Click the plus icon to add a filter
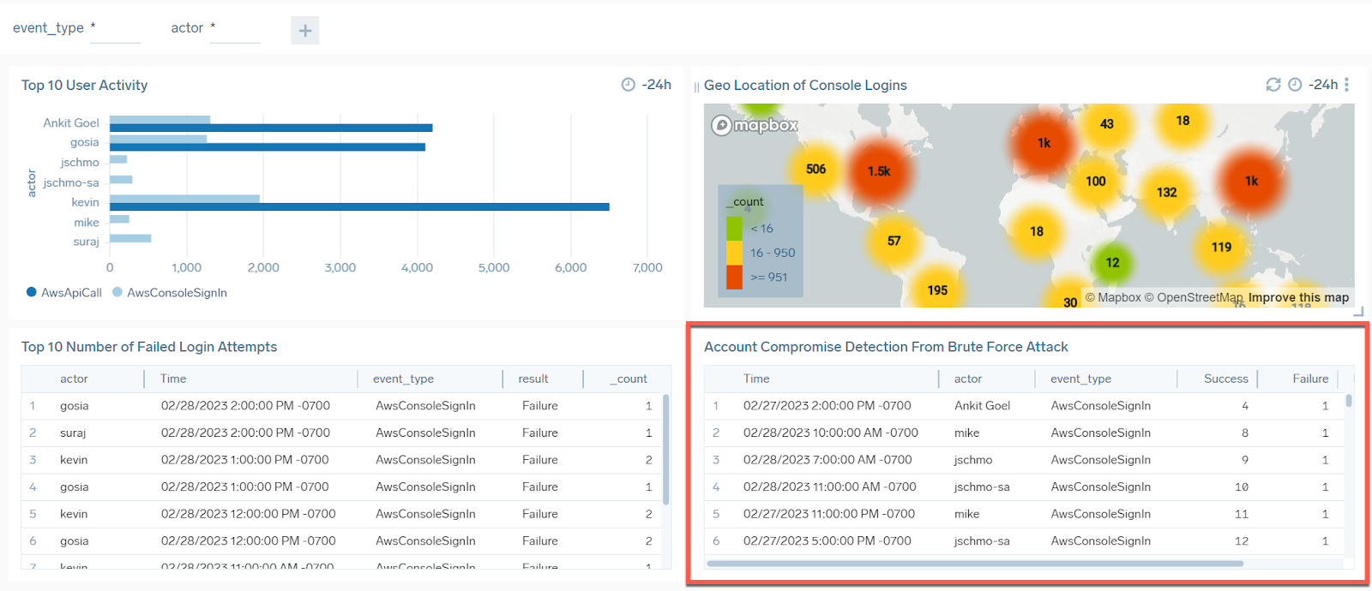The width and height of the screenshot is (1372, 591). (304, 31)
